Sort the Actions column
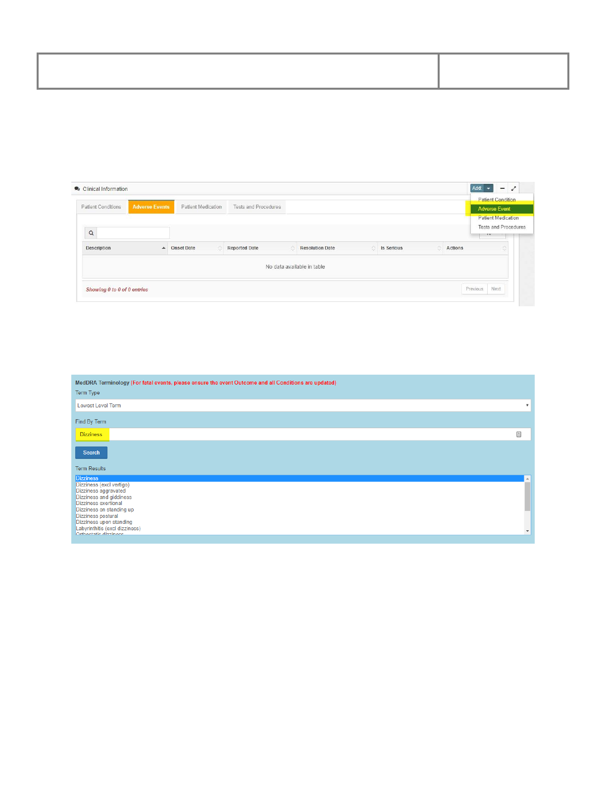The image size is (606, 785). (x=504, y=248)
